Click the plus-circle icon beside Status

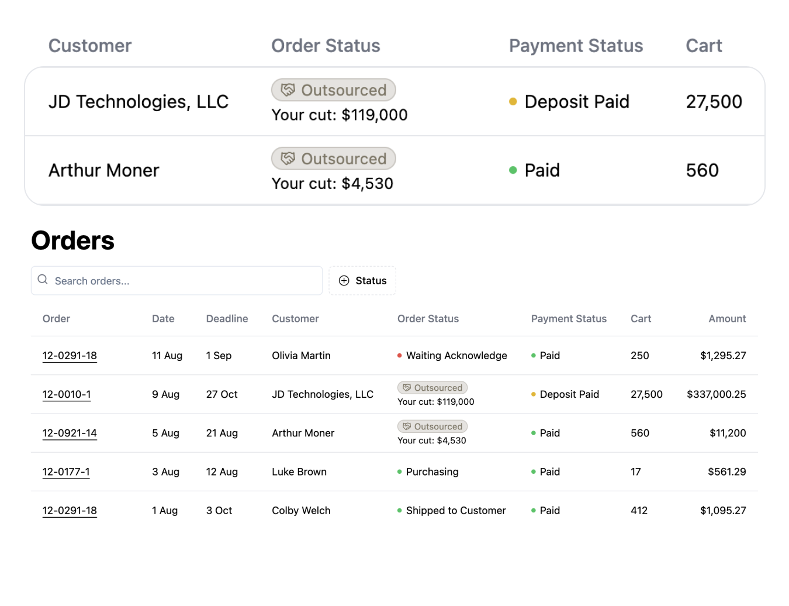tap(344, 281)
